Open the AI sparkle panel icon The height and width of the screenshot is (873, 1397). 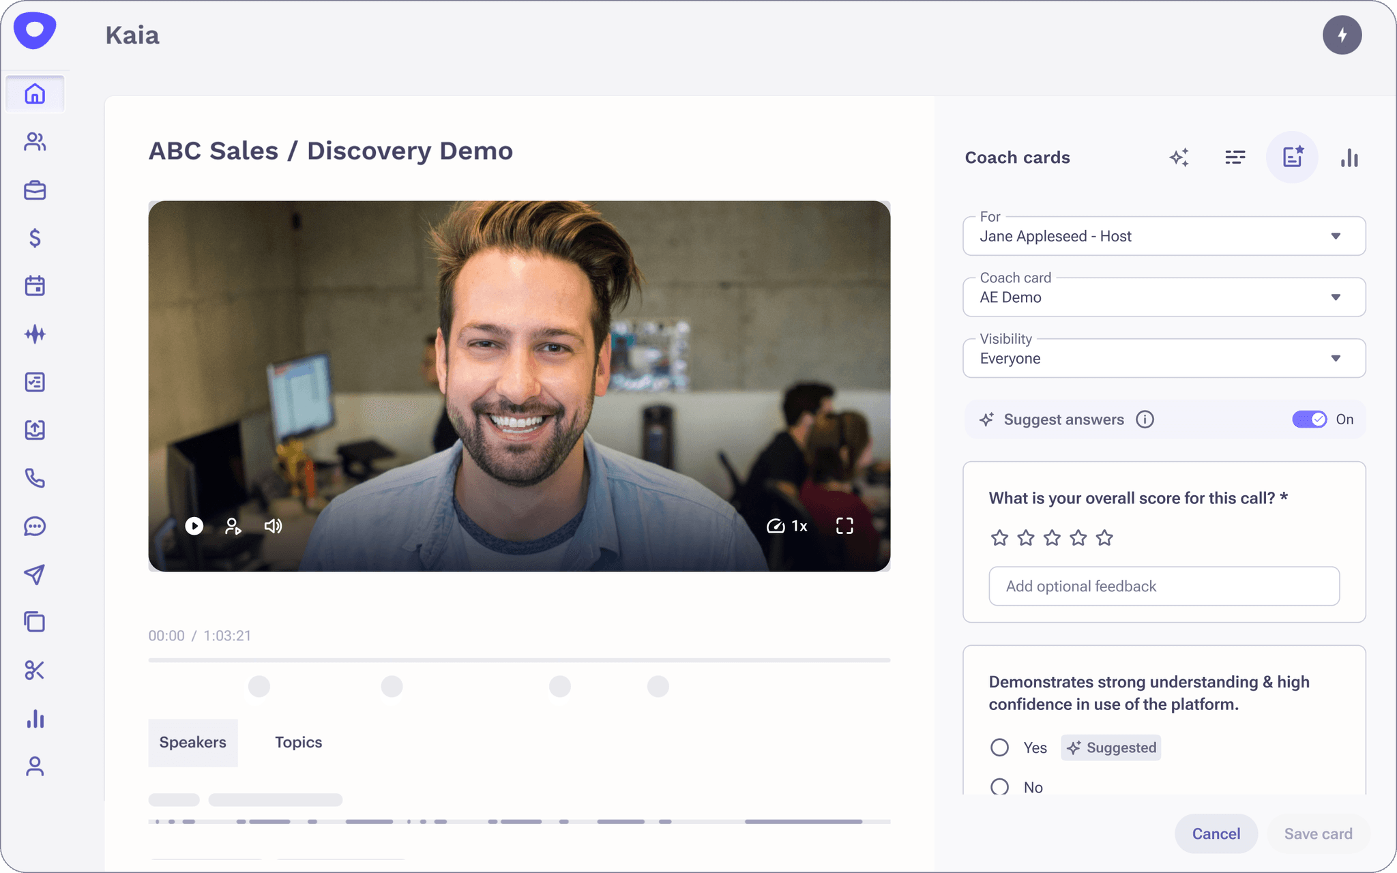tap(1179, 158)
